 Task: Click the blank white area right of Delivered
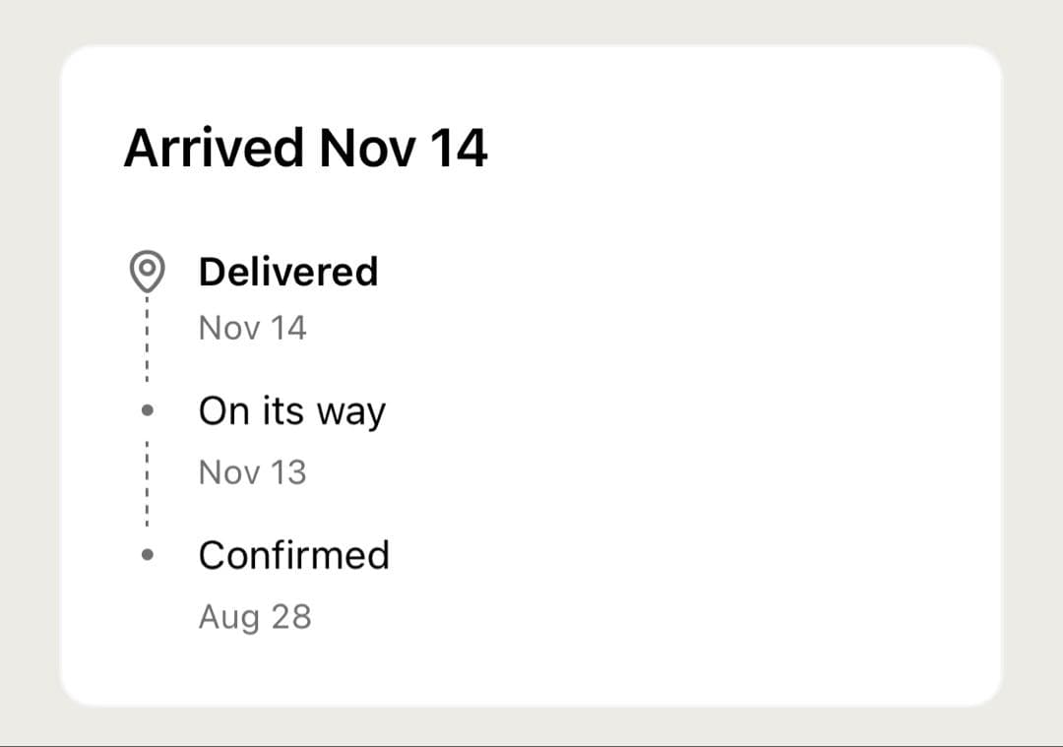point(689,272)
